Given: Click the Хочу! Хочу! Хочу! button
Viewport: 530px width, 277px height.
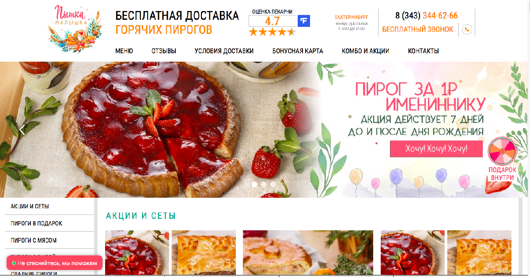Looking at the screenshot, I should pyautogui.click(x=436, y=149).
